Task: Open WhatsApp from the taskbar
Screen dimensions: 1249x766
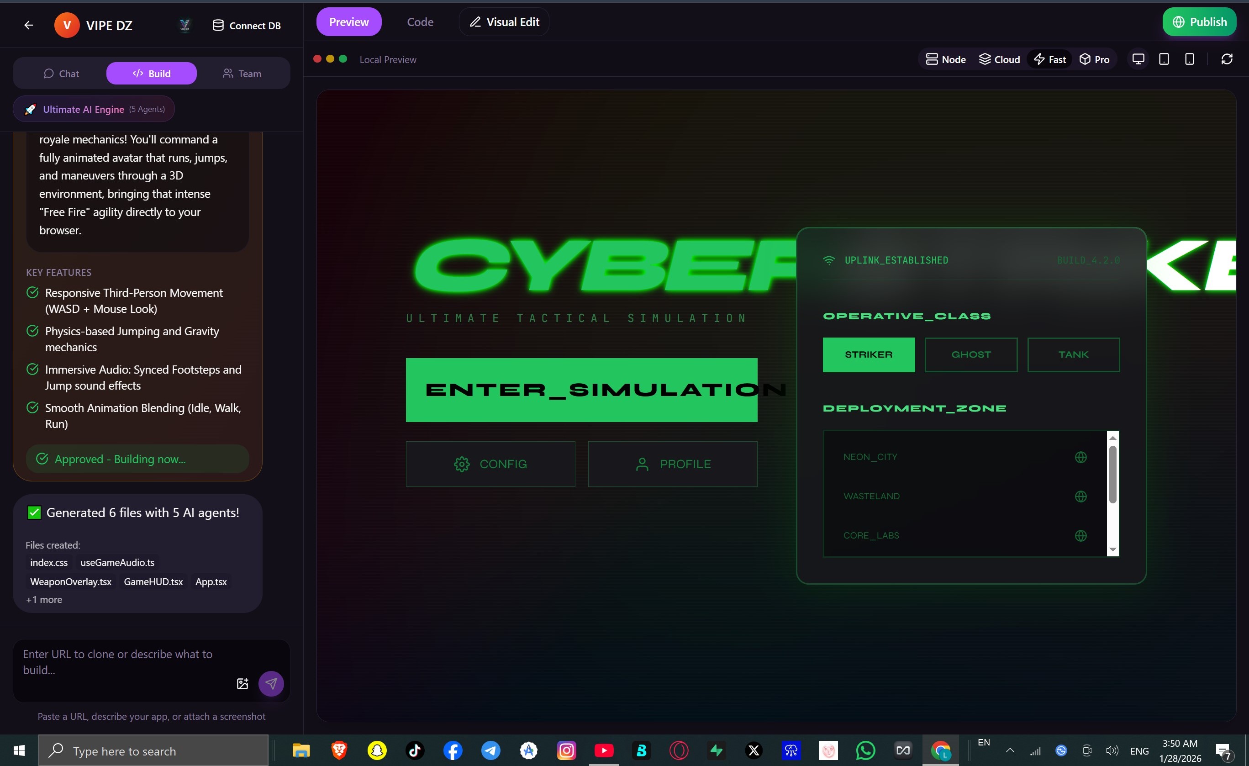Action: (865, 750)
